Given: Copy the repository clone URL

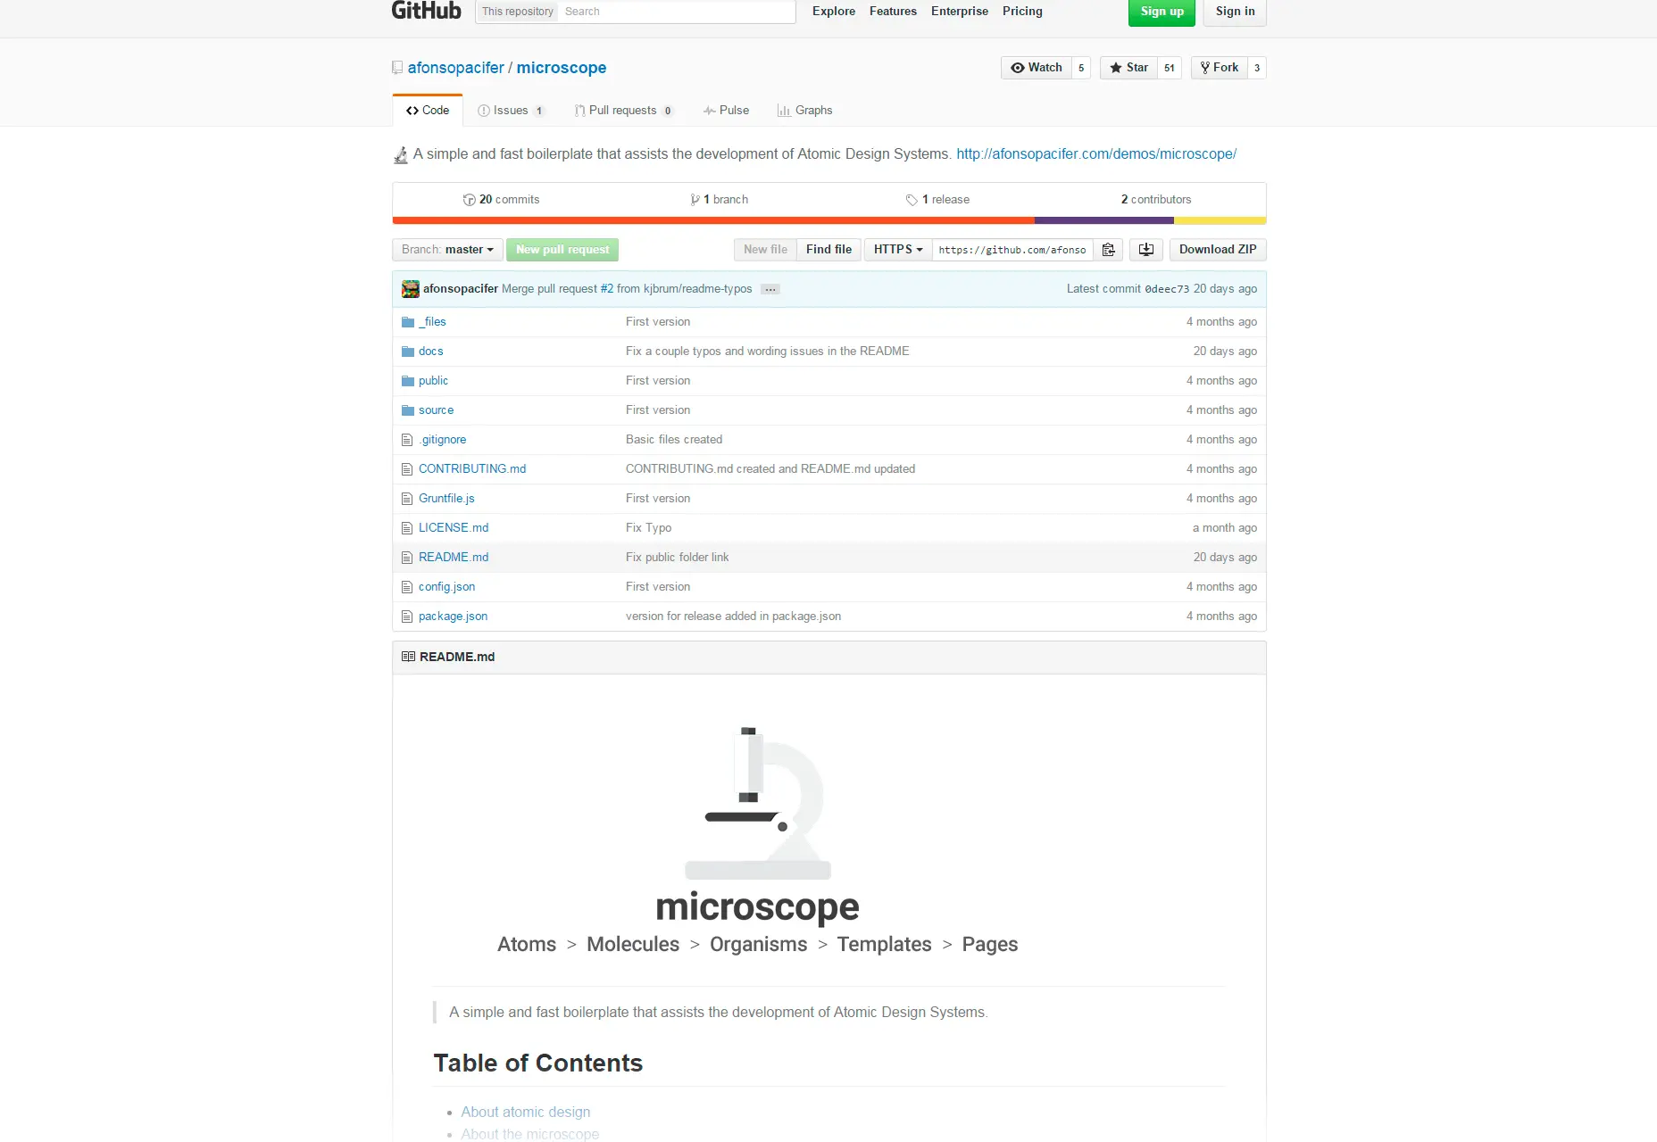Looking at the screenshot, I should (1108, 250).
